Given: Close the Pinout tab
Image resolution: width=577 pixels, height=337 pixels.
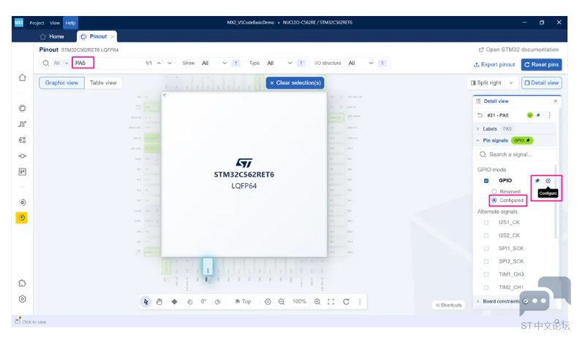Looking at the screenshot, I should click(112, 36).
